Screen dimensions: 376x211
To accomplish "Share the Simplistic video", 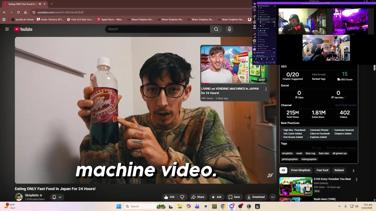I will pyautogui.click(x=198, y=197).
